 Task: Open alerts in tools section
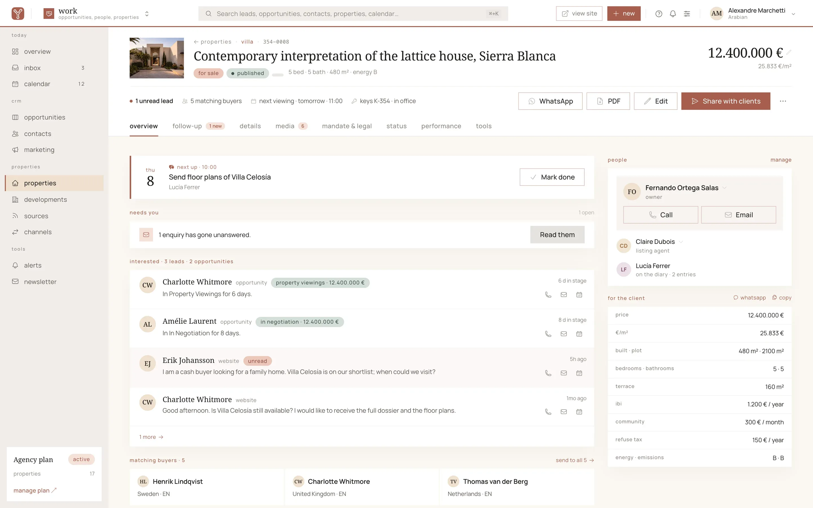coord(54,265)
